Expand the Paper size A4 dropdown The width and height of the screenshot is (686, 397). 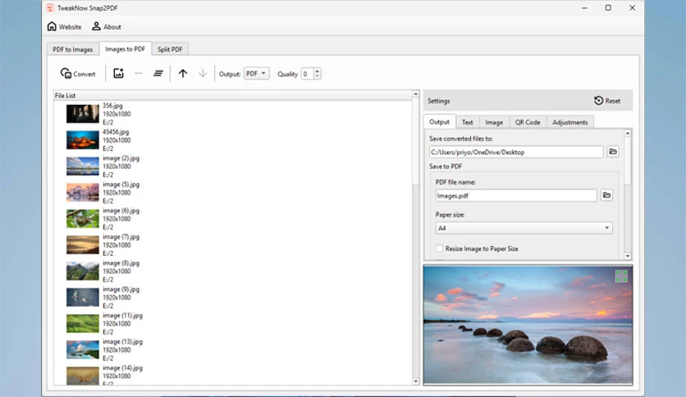click(524, 228)
